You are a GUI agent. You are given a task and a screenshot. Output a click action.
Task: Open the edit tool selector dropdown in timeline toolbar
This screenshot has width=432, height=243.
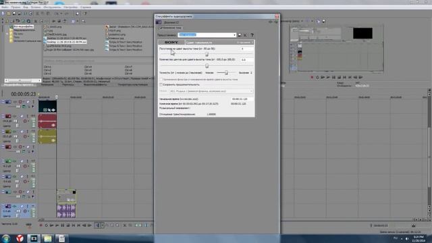click(102, 225)
